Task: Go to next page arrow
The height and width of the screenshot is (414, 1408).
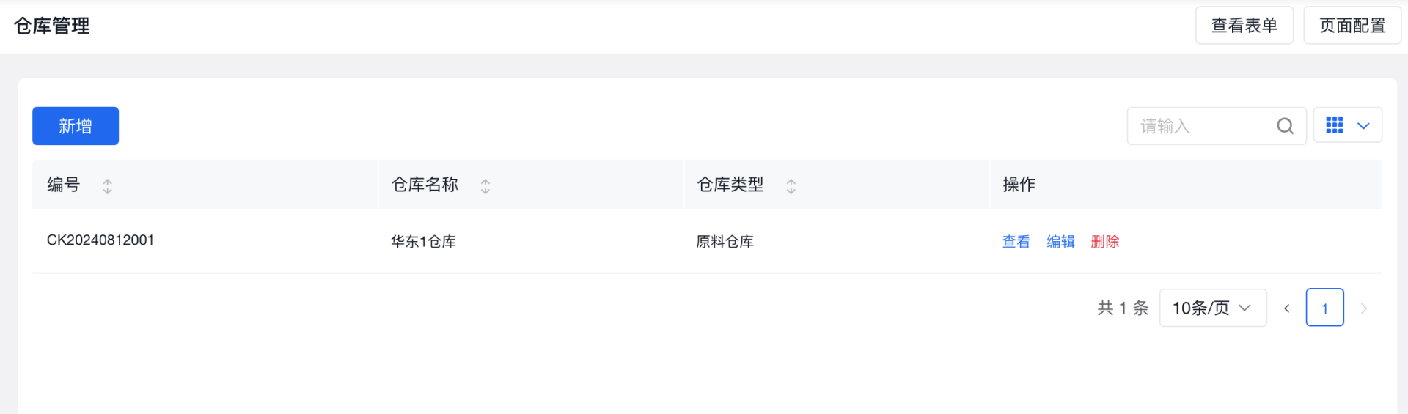Action: coord(1363,308)
